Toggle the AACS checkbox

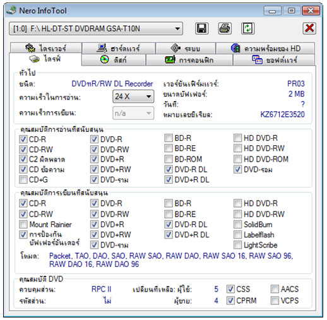coord(275,289)
